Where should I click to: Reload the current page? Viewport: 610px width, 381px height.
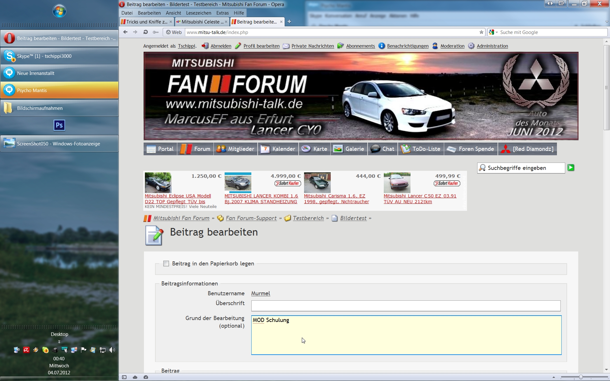pos(145,32)
